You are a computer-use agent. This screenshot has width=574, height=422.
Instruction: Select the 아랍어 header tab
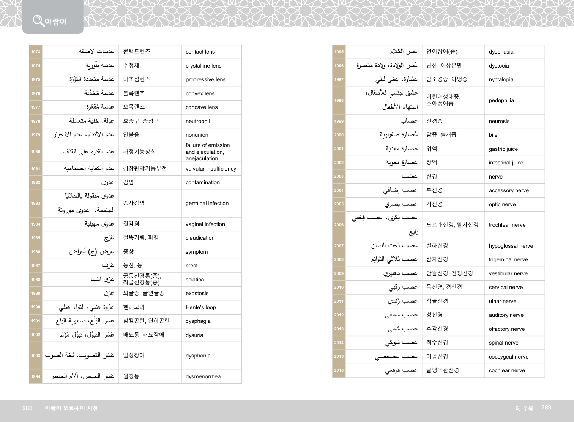pyautogui.click(x=53, y=17)
